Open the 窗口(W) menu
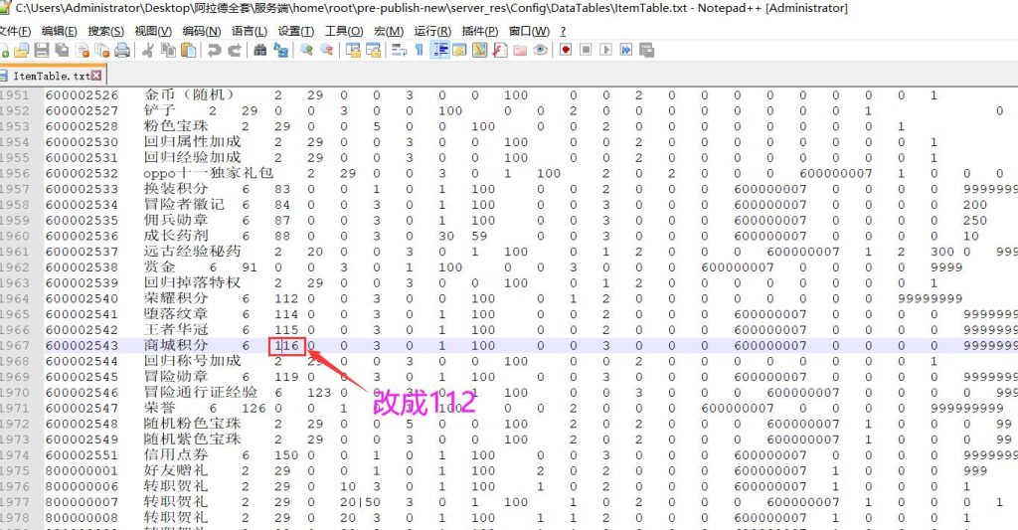Viewport: 1018px width, 530px height. (x=529, y=31)
